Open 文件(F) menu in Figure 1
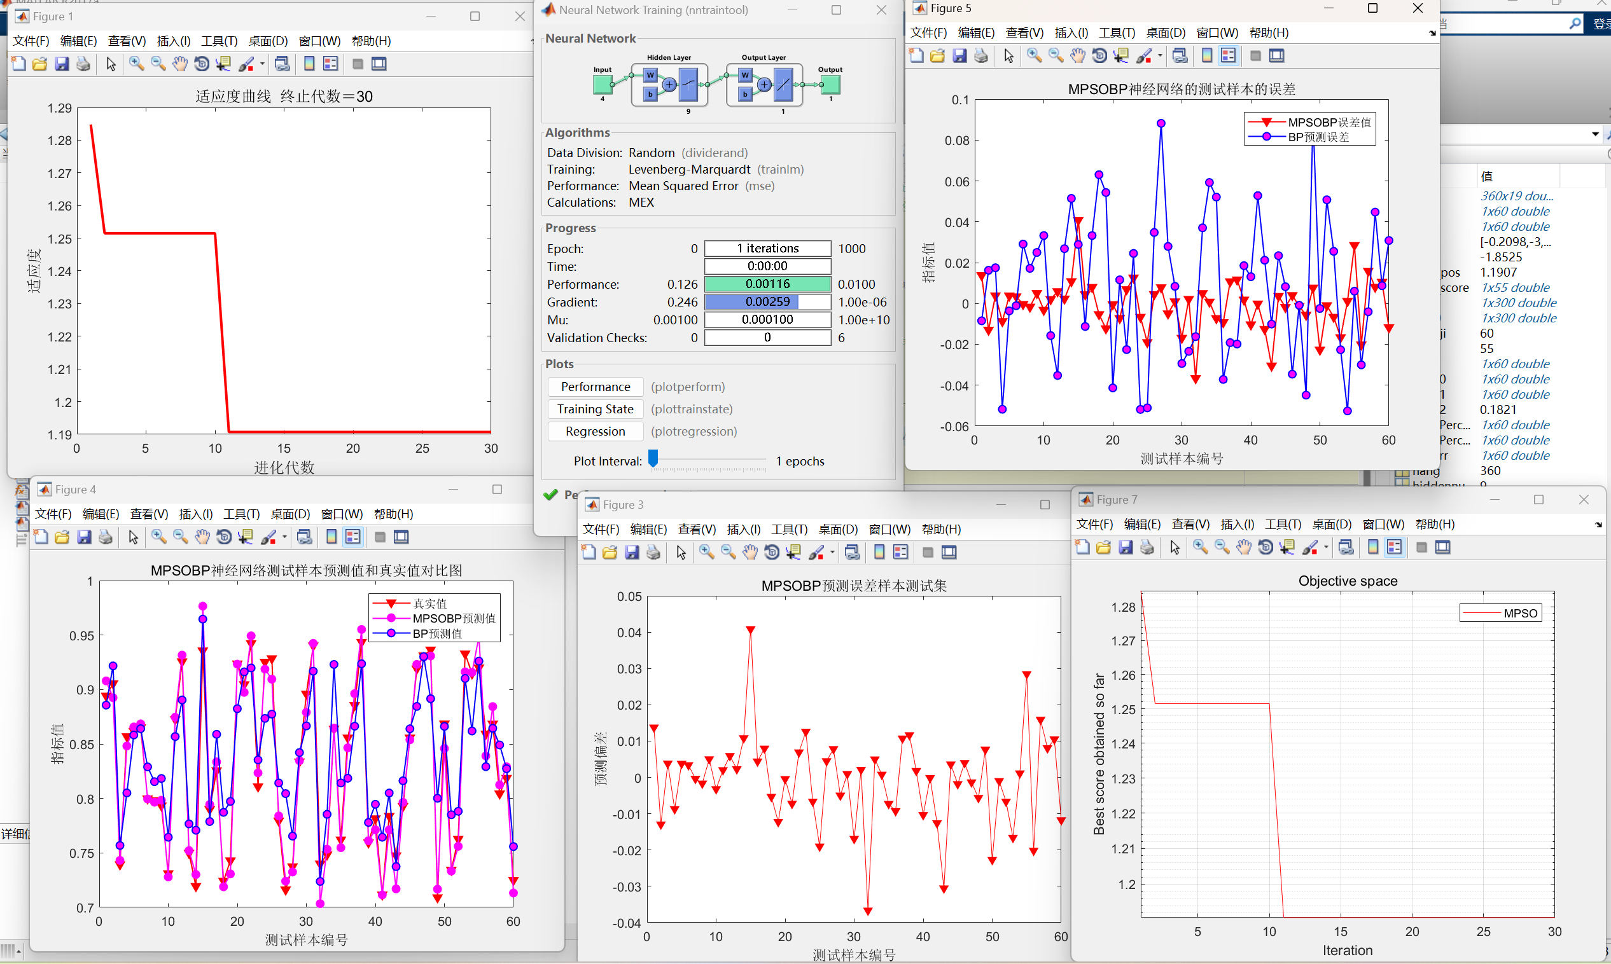This screenshot has height=964, width=1611. tap(31, 41)
